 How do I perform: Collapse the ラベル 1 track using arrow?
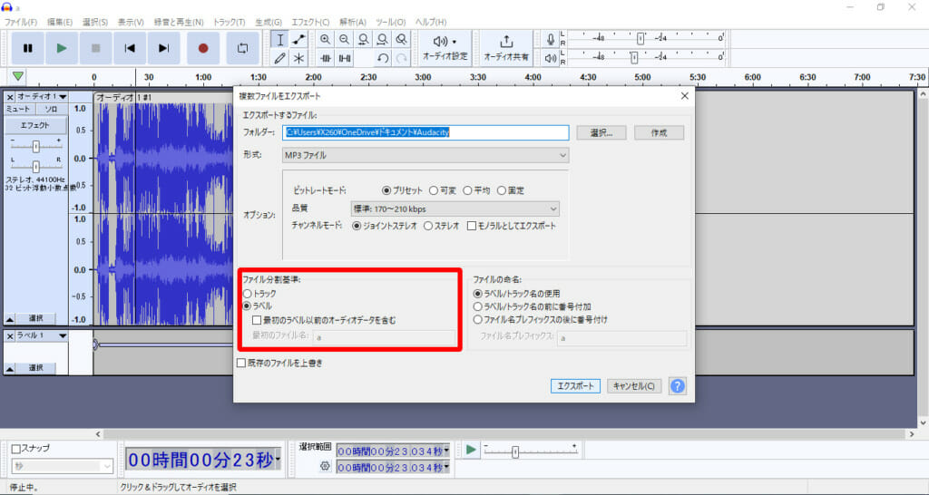coord(9,368)
